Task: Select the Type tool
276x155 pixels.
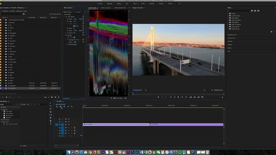Action: (50, 124)
